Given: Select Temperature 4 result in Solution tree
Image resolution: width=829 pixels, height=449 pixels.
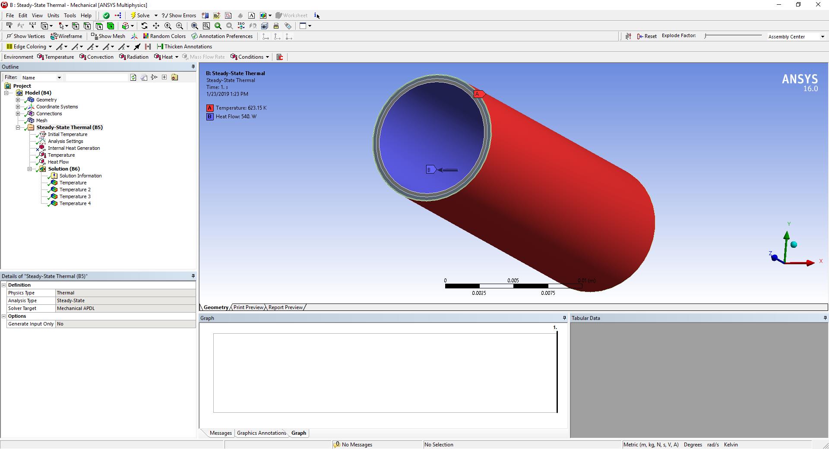Looking at the screenshot, I should coord(76,203).
